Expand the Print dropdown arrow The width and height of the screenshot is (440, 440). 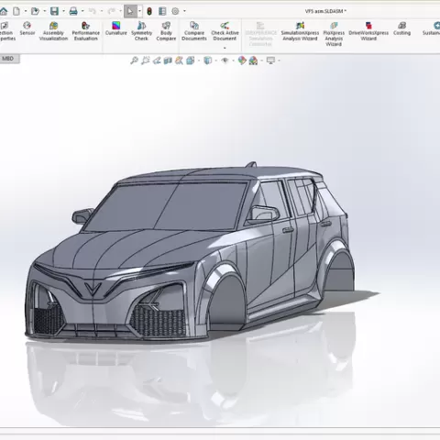pyautogui.click(x=82, y=11)
